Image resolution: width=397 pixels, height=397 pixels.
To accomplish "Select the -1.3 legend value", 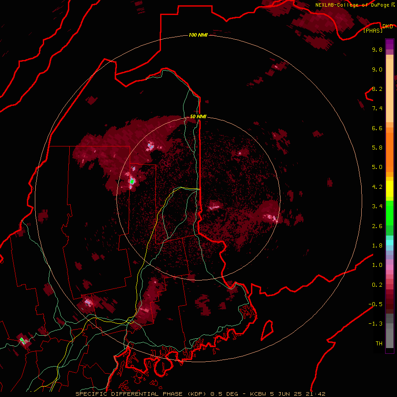I will (375, 324).
